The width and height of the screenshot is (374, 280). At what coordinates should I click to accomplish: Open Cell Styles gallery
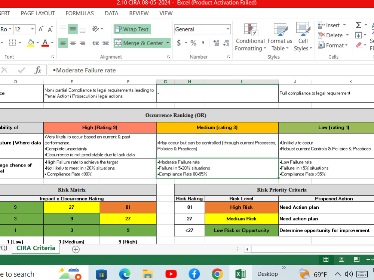[x=303, y=37]
